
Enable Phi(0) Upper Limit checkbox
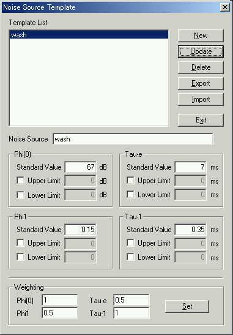[x=20, y=181]
